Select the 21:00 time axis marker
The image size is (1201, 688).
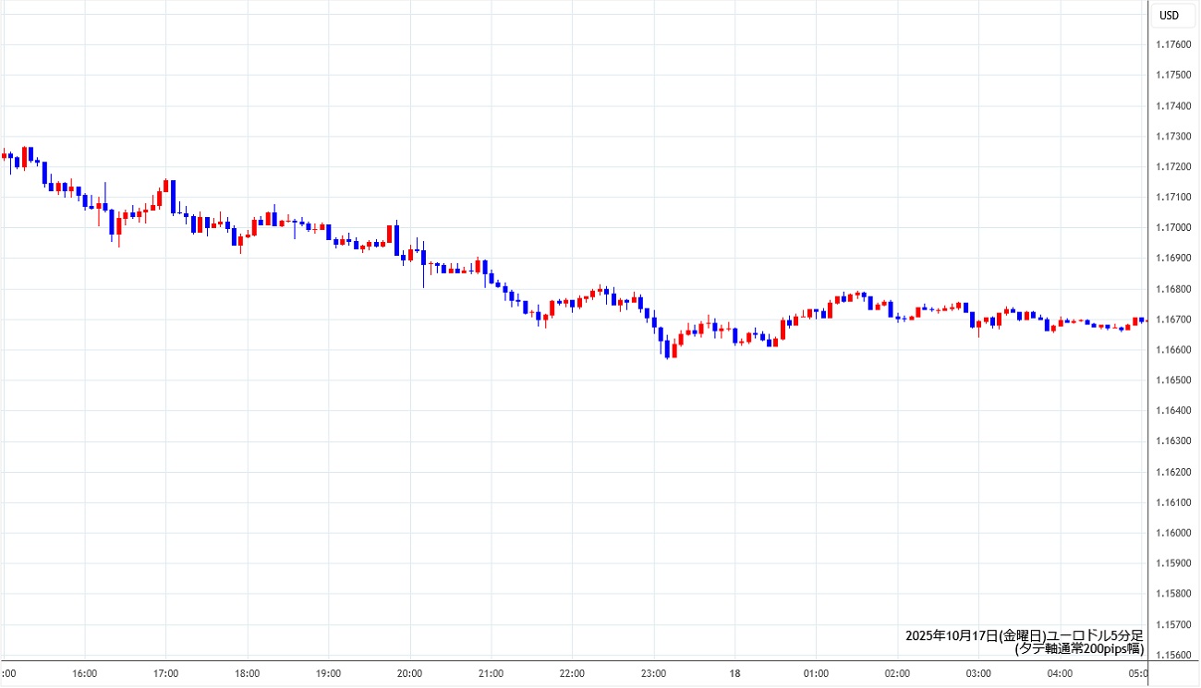pyautogui.click(x=491, y=673)
